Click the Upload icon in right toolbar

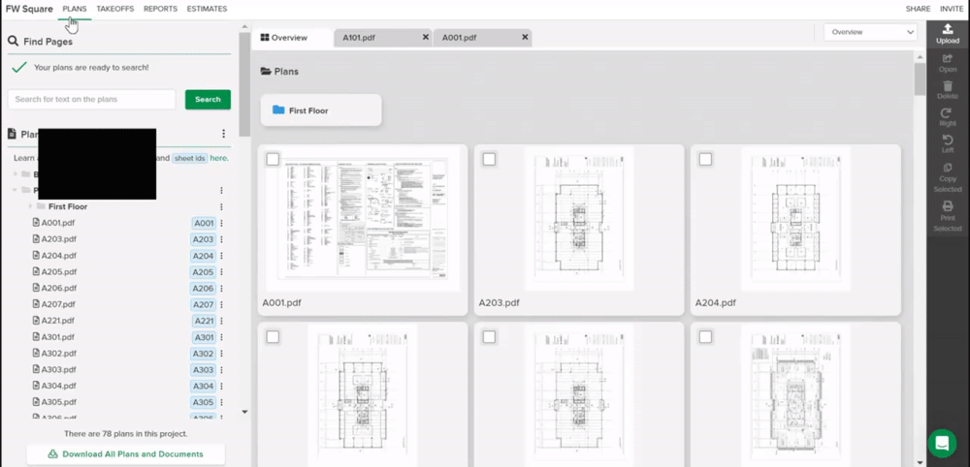point(947,29)
